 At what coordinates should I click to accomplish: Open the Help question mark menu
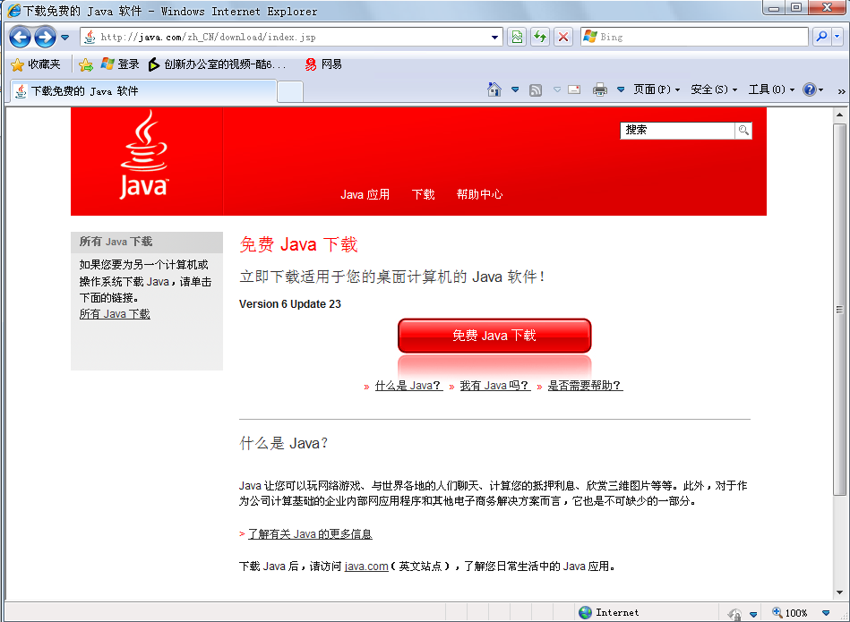(x=812, y=89)
